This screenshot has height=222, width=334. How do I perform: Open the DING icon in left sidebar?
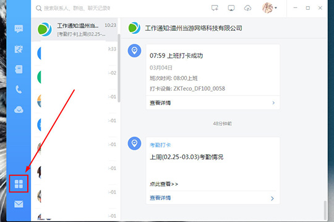[x=19, y=49]
